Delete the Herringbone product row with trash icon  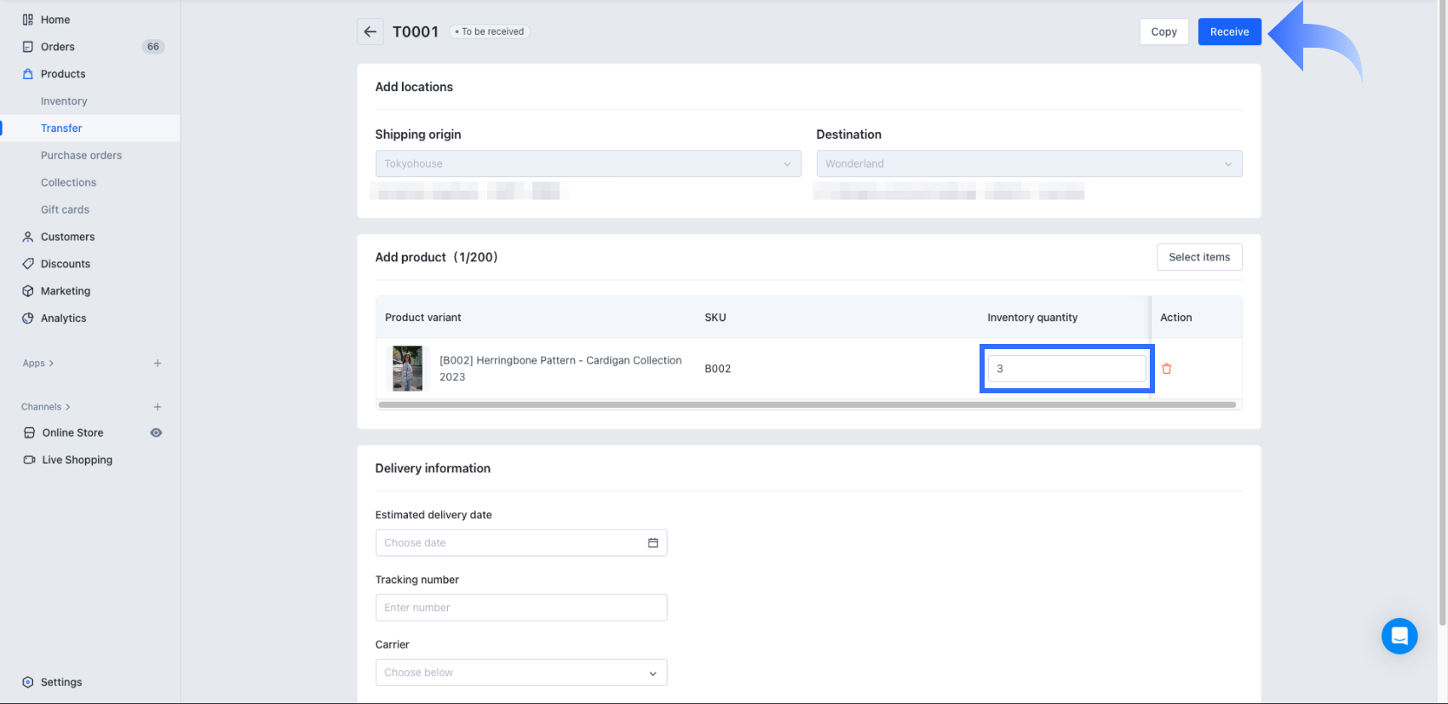1166,369
